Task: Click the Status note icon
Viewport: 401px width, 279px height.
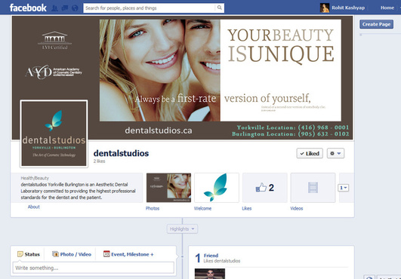Action: [20, 254]
